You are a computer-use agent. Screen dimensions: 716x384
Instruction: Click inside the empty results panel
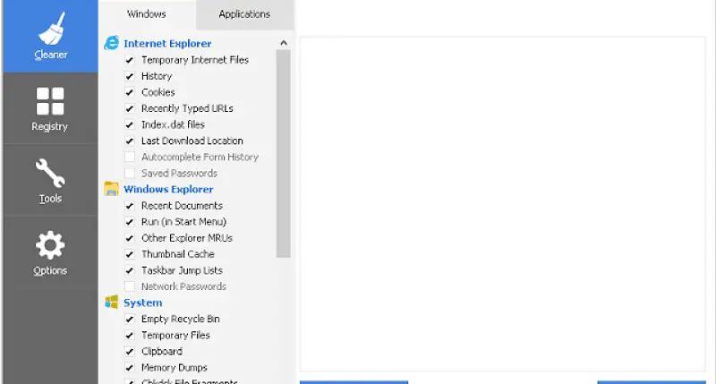pyautogui.click(x=503, y=204)
